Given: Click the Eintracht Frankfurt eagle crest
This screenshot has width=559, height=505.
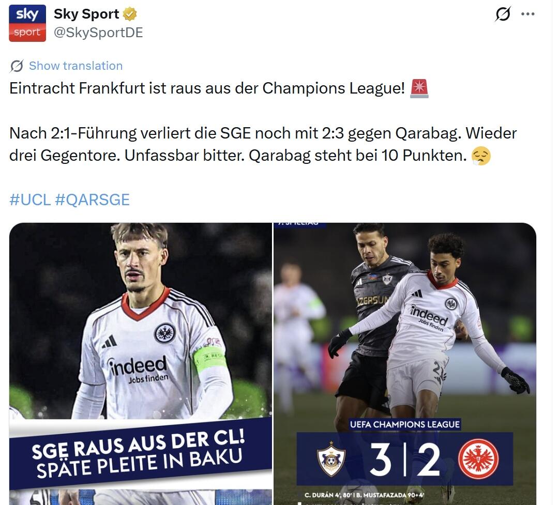Looking at the screenshot, I should click(x=478, y=459).
